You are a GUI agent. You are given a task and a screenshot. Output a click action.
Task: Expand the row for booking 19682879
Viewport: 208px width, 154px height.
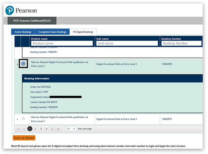coord(17,119)
